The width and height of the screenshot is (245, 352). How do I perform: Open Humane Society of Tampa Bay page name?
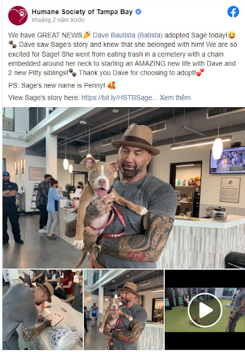click(82, 12)
